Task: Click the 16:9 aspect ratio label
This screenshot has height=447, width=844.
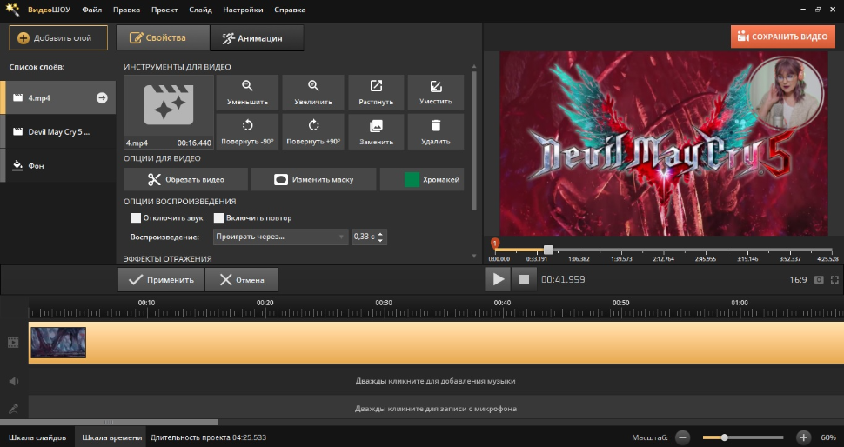Action: coord(798,280)
